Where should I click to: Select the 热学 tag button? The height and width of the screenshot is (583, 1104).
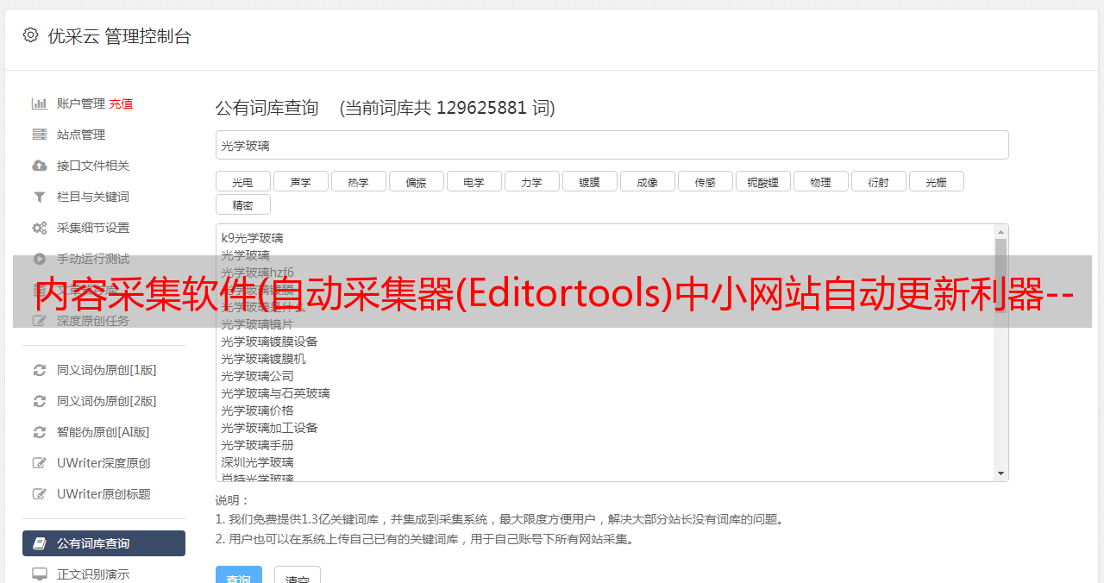(358, 181)
